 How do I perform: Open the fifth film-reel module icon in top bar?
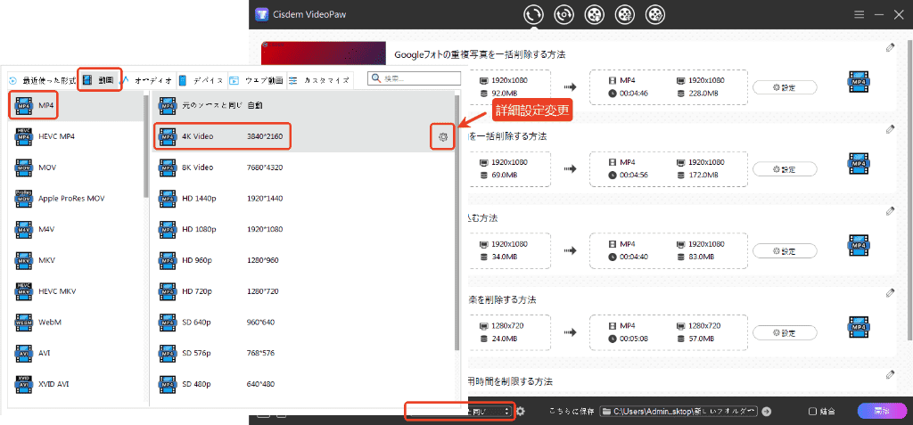(x=655, y=14)
